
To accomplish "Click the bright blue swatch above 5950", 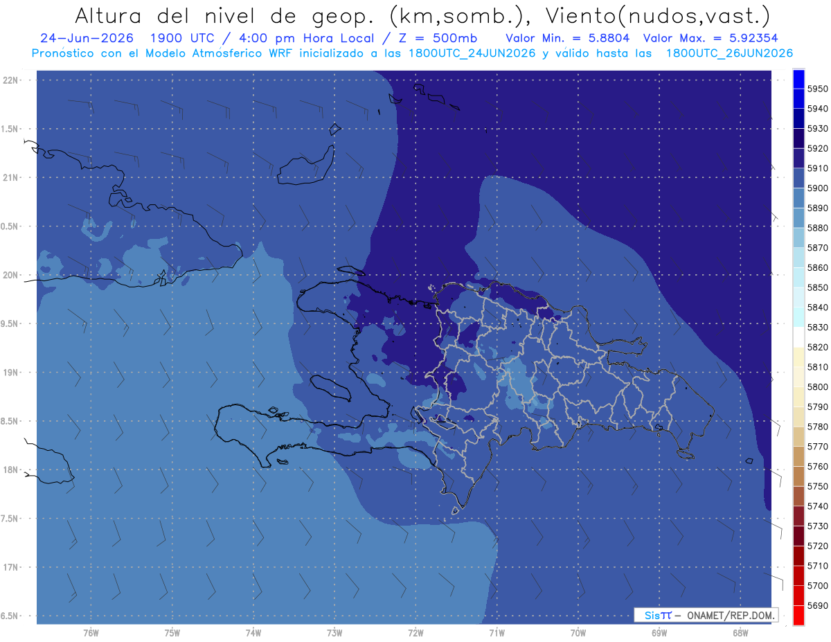I will tap(798, 79).
